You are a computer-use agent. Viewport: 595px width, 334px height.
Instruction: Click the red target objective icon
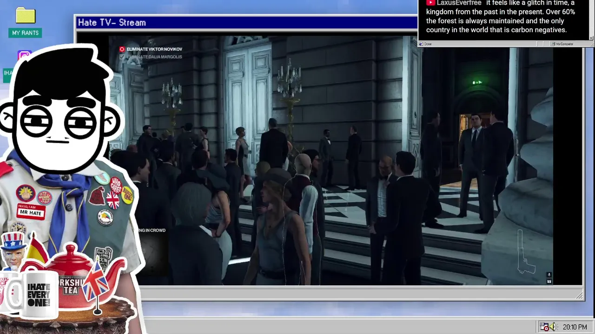(x=122, y=49)
